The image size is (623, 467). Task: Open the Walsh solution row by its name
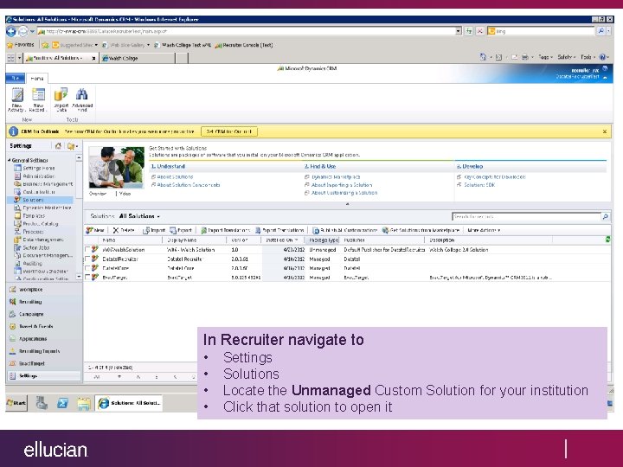[x=124, y=250]
